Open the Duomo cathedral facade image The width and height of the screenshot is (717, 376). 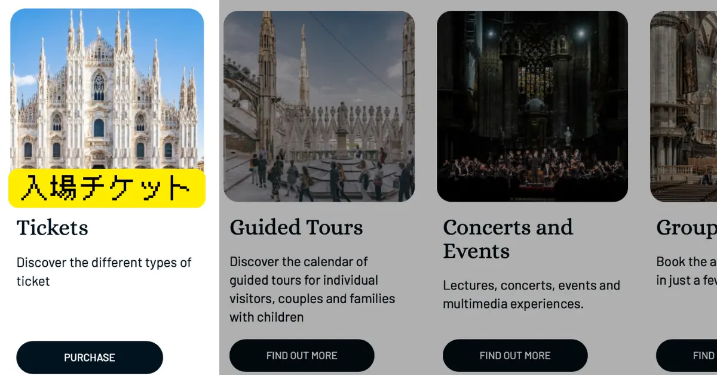click(x=107, y=90)
